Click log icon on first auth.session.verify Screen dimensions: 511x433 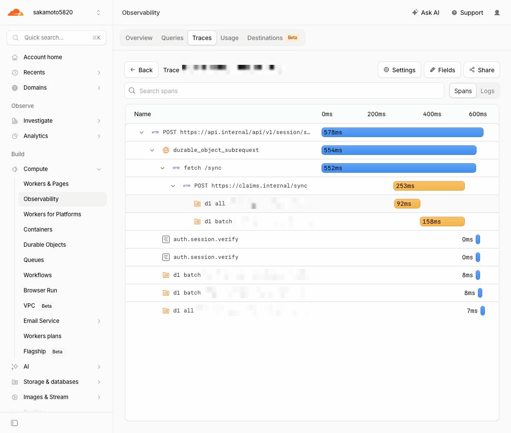point(166,240)
